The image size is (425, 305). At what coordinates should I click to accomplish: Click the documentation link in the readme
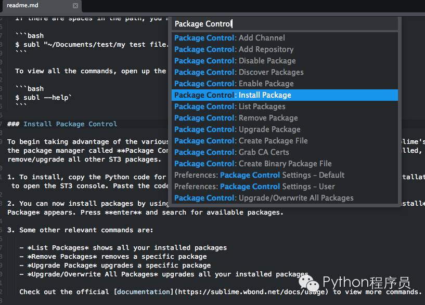pyautogui.click(x=143, y=291)
